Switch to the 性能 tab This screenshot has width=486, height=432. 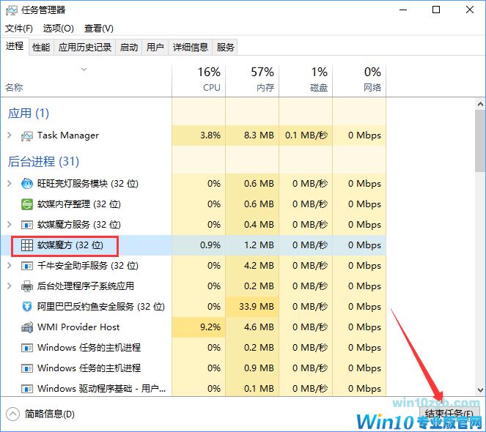41,48
